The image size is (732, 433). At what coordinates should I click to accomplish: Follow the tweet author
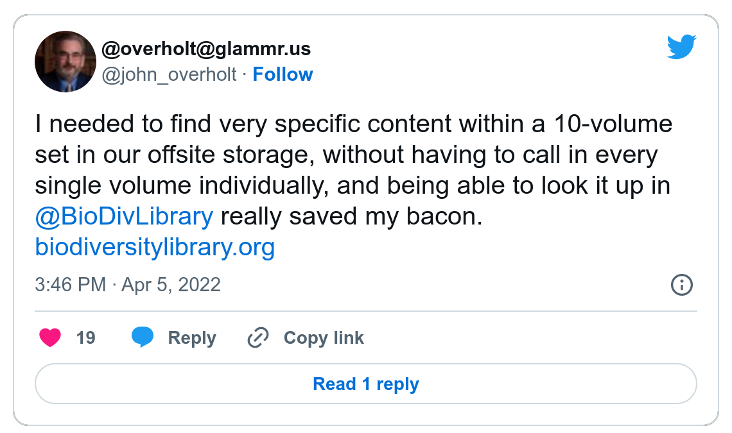[x=283, y=74]
